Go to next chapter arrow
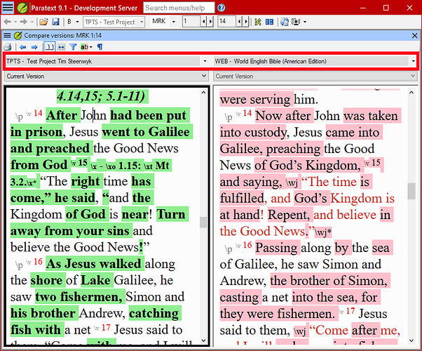 (210, 22)
